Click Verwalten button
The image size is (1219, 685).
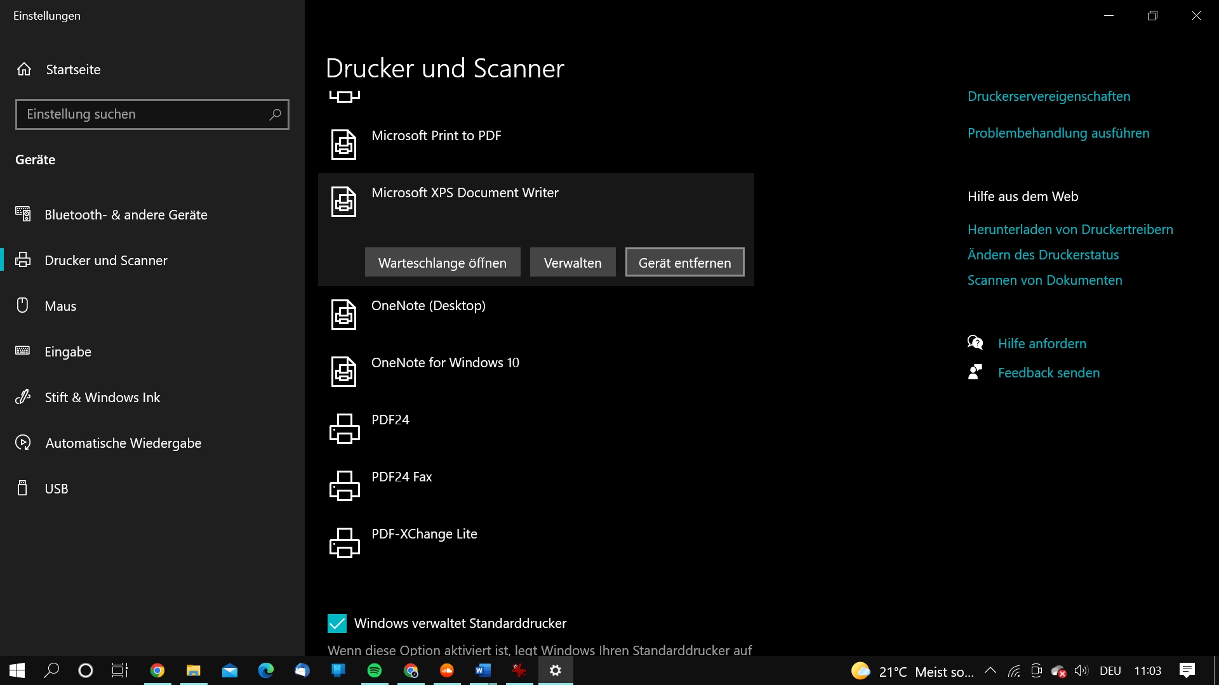573,262
